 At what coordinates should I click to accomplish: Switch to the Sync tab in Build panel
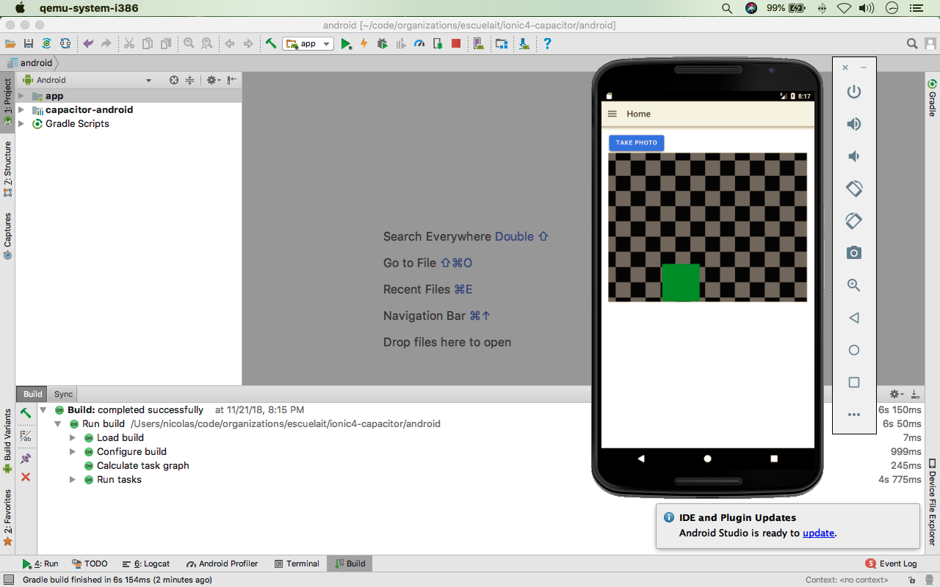62,394
